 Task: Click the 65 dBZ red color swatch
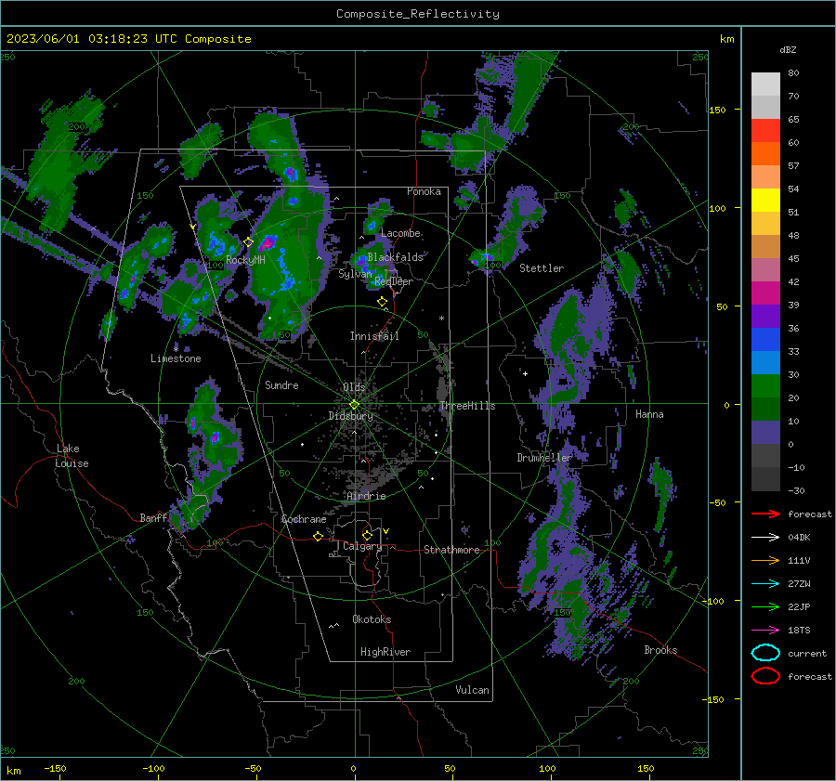point(765,130)
